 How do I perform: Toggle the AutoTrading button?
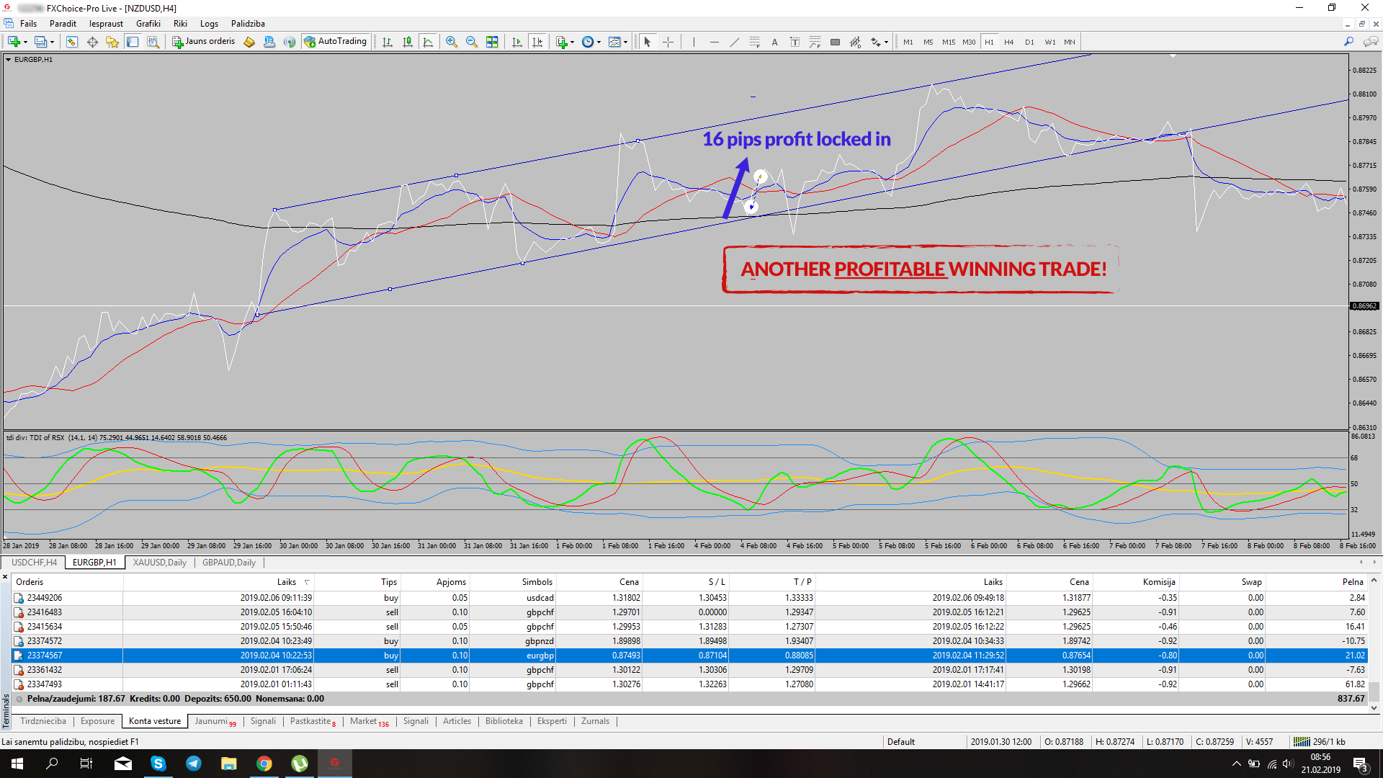(335, 42)
